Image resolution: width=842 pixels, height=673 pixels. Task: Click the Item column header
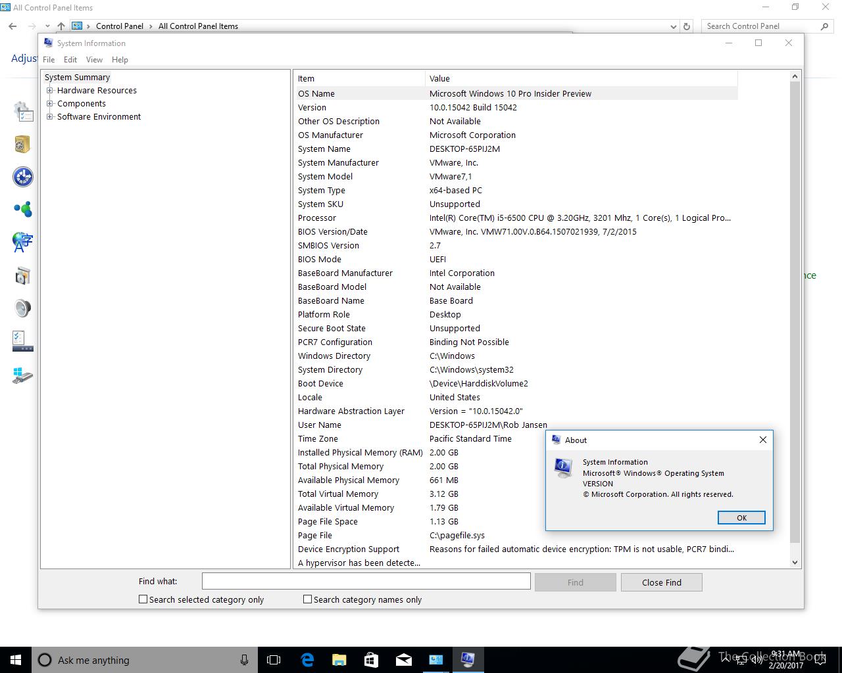pyautogui.click(x=359, y=78)
